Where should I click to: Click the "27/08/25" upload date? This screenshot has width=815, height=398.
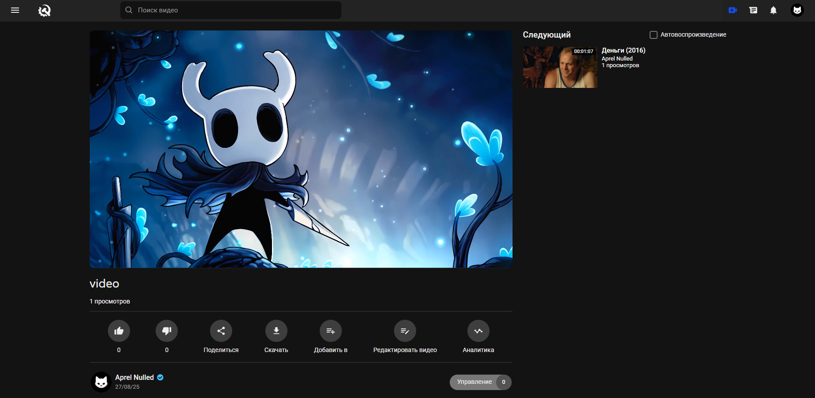pos(127,387)
